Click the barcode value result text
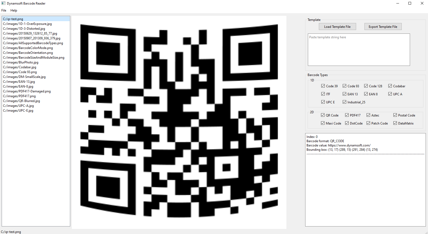The height and width of the screenshot is (234, 428). 338,145
